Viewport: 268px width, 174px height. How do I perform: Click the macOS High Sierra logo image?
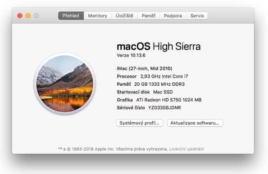(65, 84)
